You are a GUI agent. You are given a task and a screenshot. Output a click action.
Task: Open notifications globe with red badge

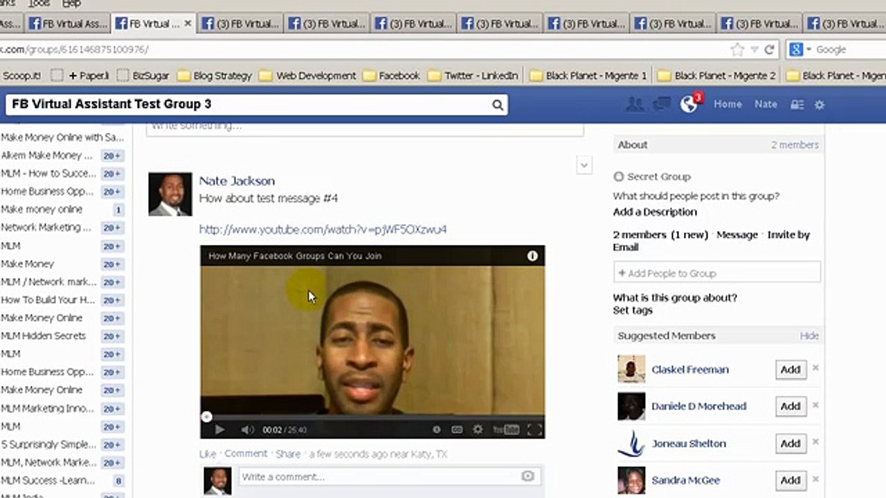pos(690,104)
